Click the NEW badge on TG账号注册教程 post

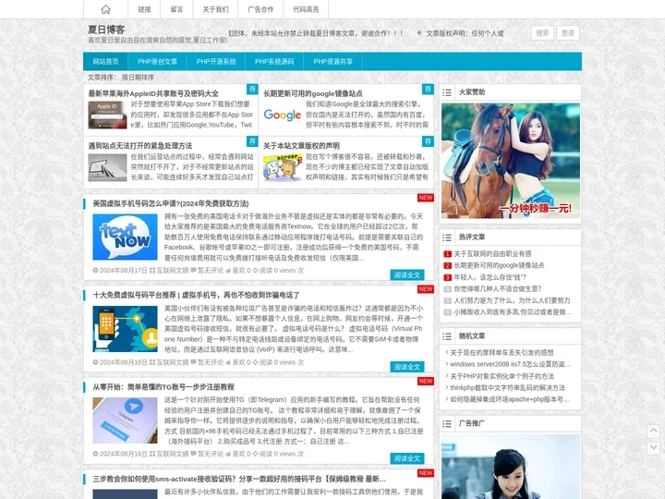click(x=426, y=381)
